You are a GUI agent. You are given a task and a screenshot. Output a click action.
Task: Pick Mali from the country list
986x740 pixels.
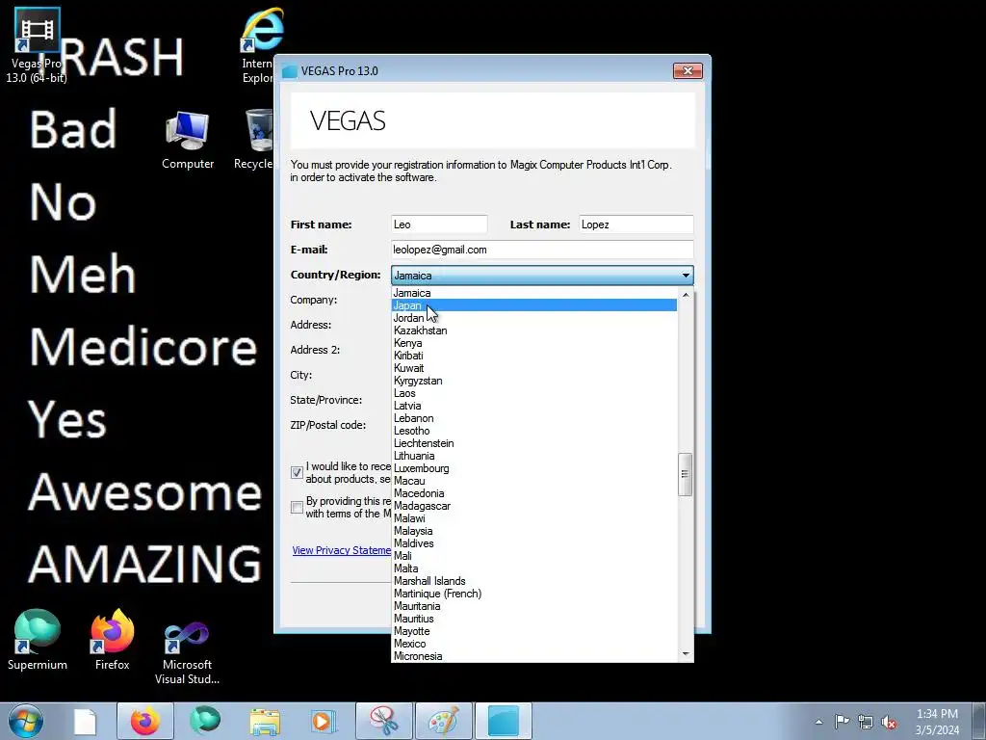pos(533,556)
